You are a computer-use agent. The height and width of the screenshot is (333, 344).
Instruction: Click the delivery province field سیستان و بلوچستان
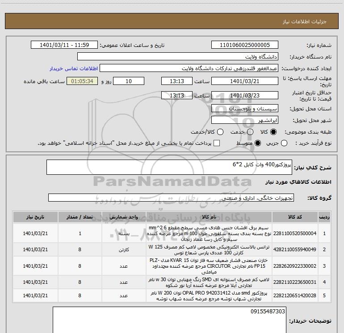[x=245, y=109]
